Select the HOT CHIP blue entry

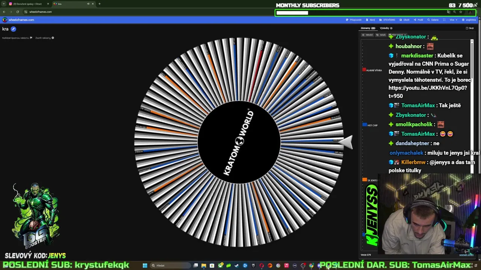tap(370, 125)
